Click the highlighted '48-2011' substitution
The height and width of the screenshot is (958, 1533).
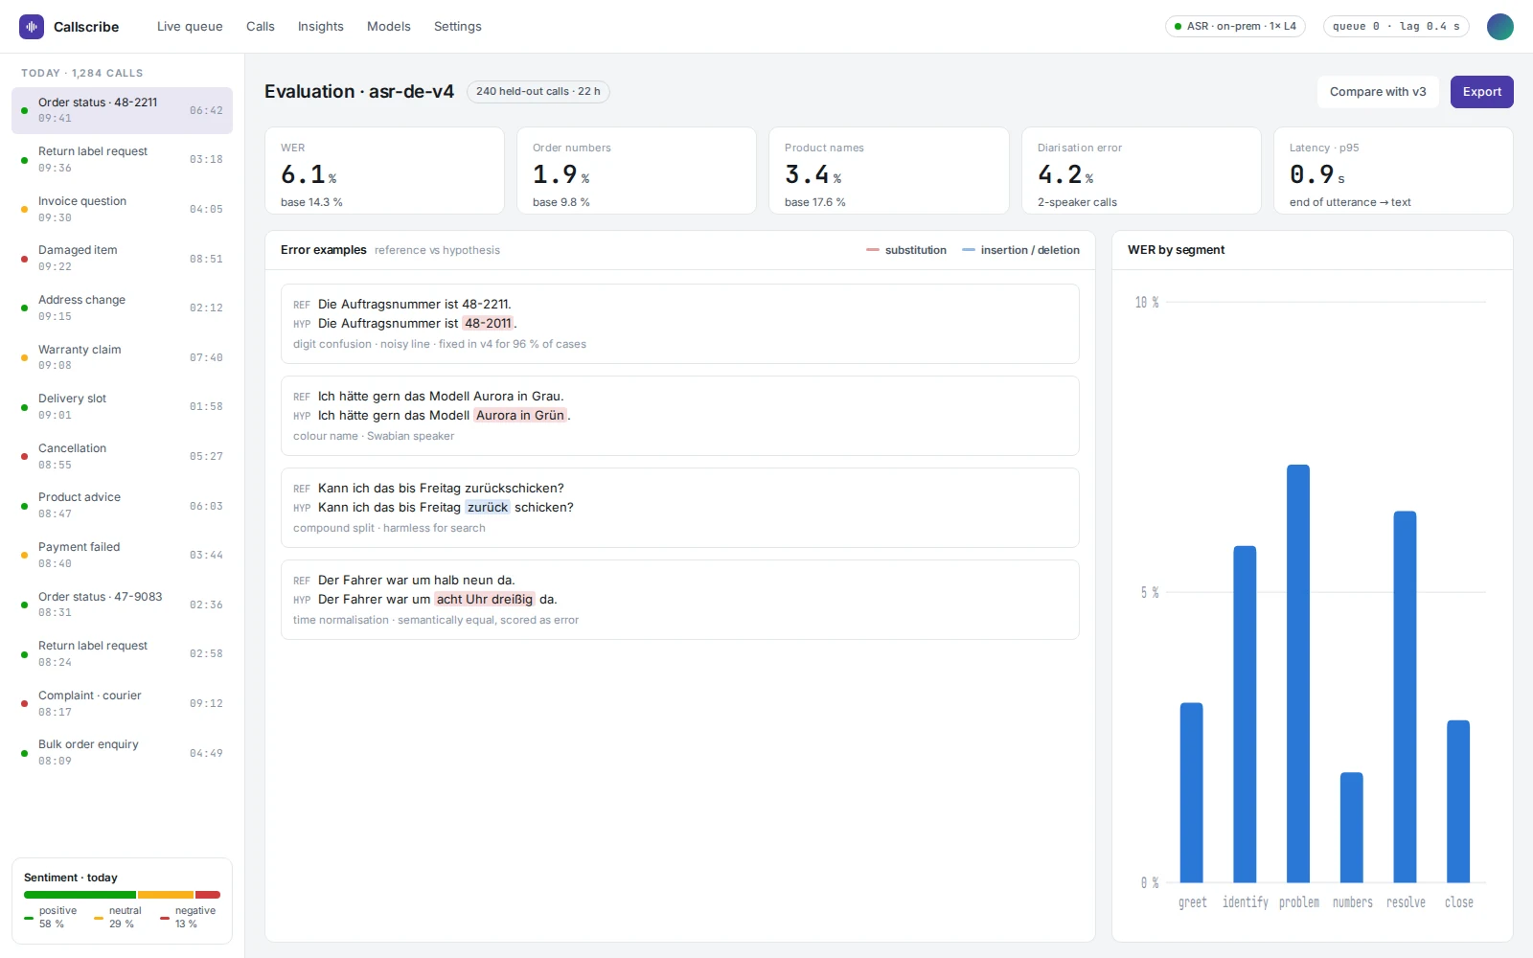click(488, 324)
